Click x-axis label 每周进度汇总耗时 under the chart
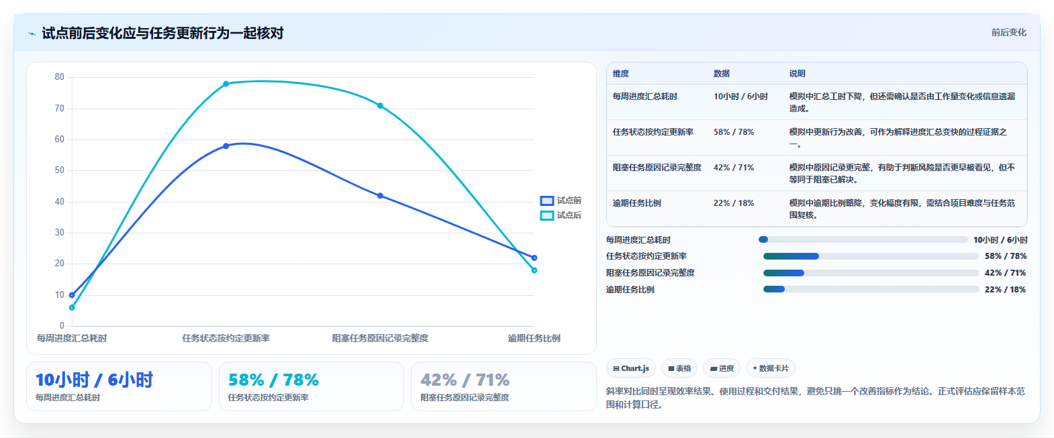The height and width of the screenshot is (438, 1054). [x=72, y=339]
